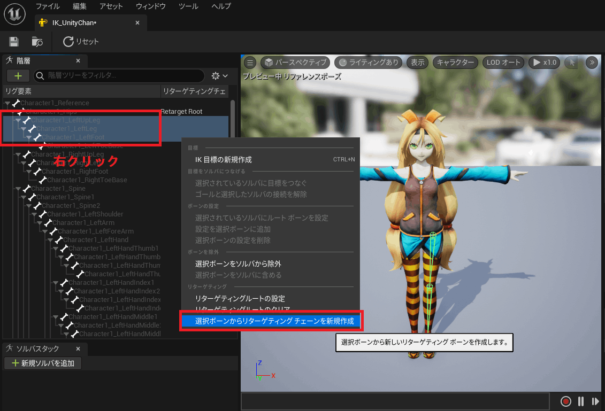This screenshot has width=605, height=411.
Task: Select the Character1_LeftForeArm bone
Action: click(96, 231)
